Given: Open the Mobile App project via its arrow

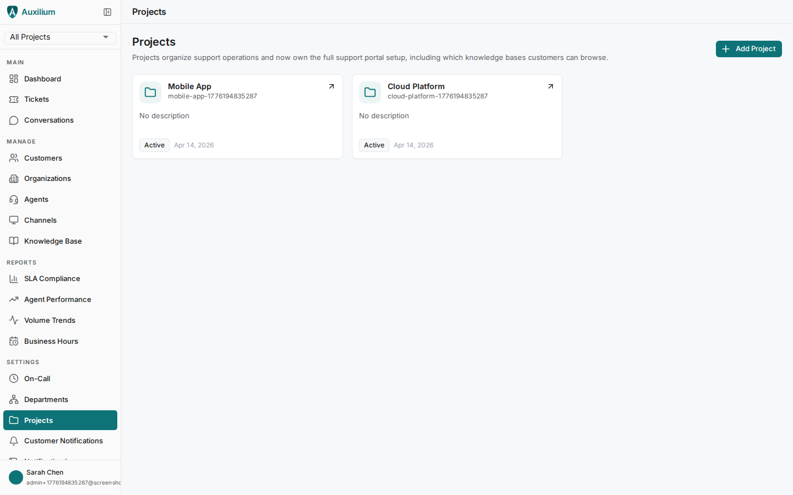Looking at the screenshot, I should point(332,86).
